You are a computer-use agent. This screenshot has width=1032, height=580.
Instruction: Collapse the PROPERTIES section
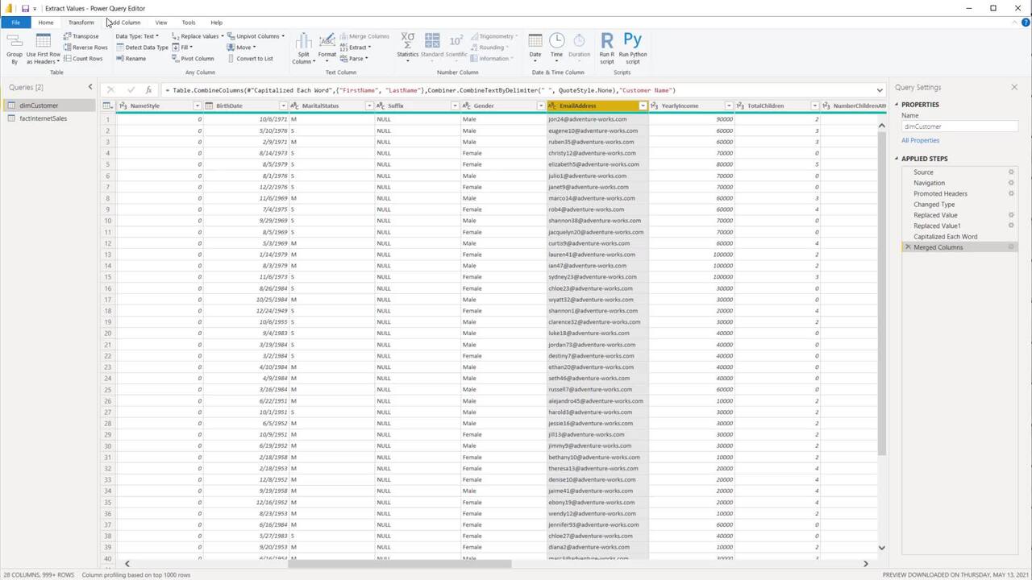pyautogui.click(x=897, y=105)
